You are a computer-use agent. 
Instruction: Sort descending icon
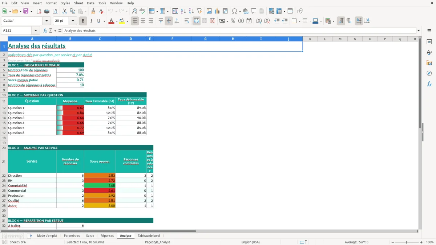tap(191, 11)
